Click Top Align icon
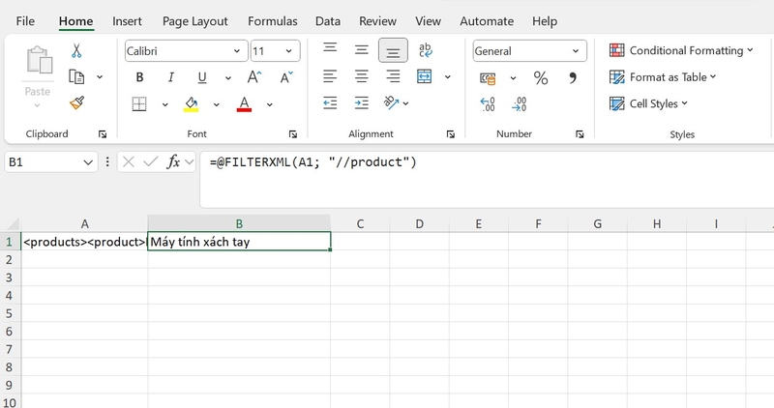The image size is (774, 408). click(x=330, y=47)
